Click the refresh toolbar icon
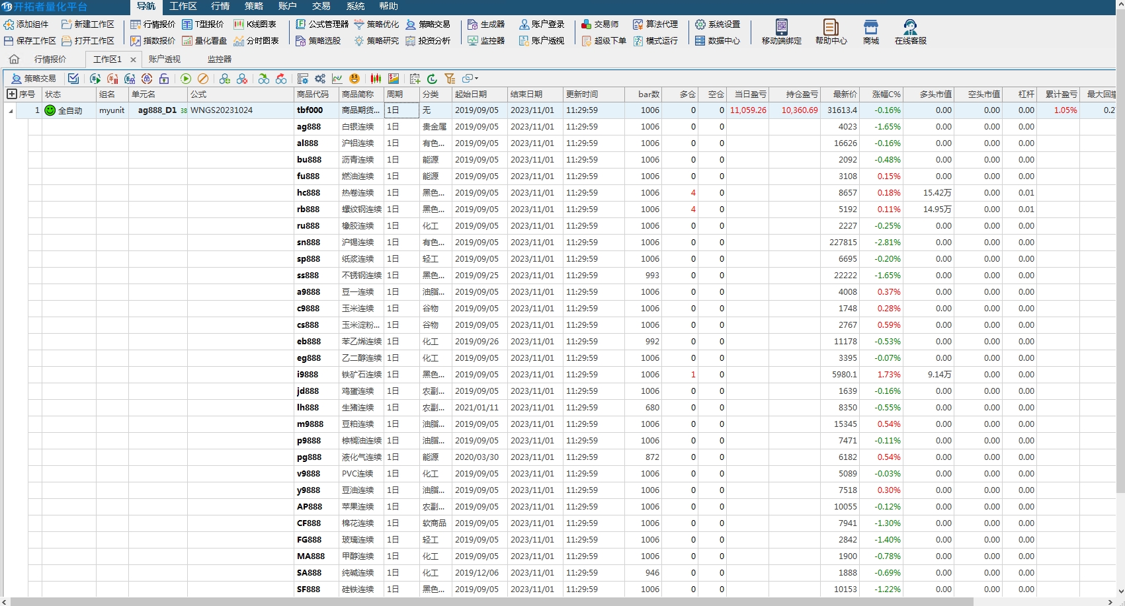The width and height of the screenshot is (1125, 606). point(432,79)
